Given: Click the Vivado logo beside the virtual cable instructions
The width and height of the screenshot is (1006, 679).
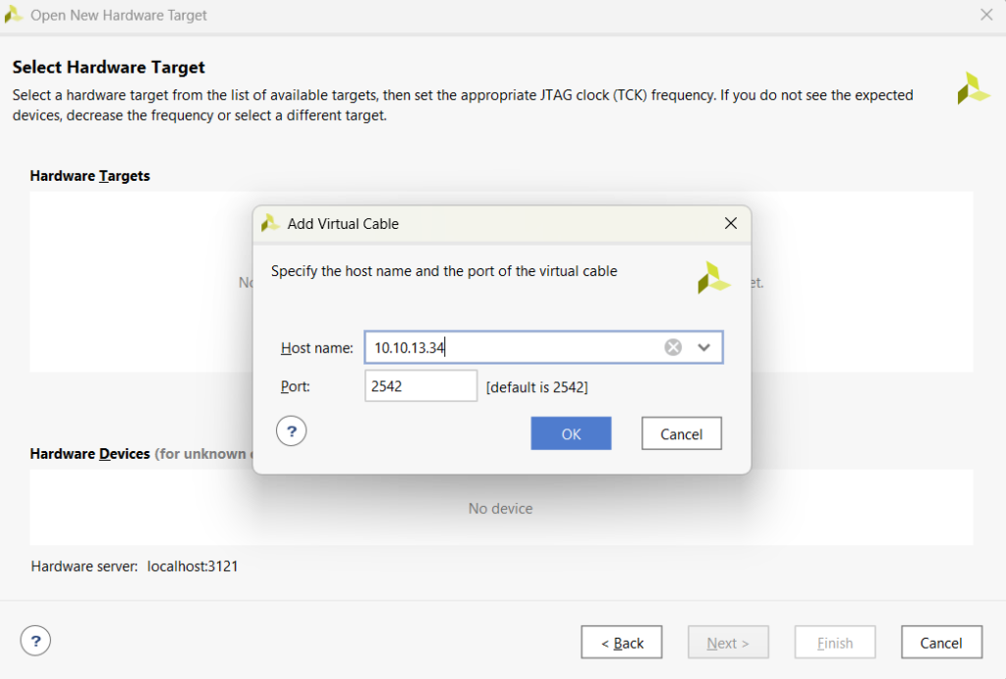Looking at the screenshot, I should (x=713, y=277).
